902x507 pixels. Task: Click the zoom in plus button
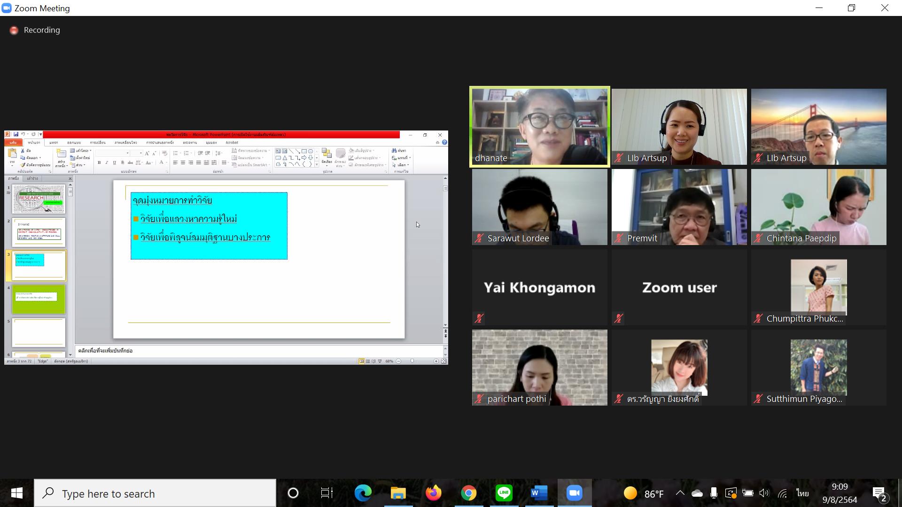pyautogui.click(x=436, y=361)
